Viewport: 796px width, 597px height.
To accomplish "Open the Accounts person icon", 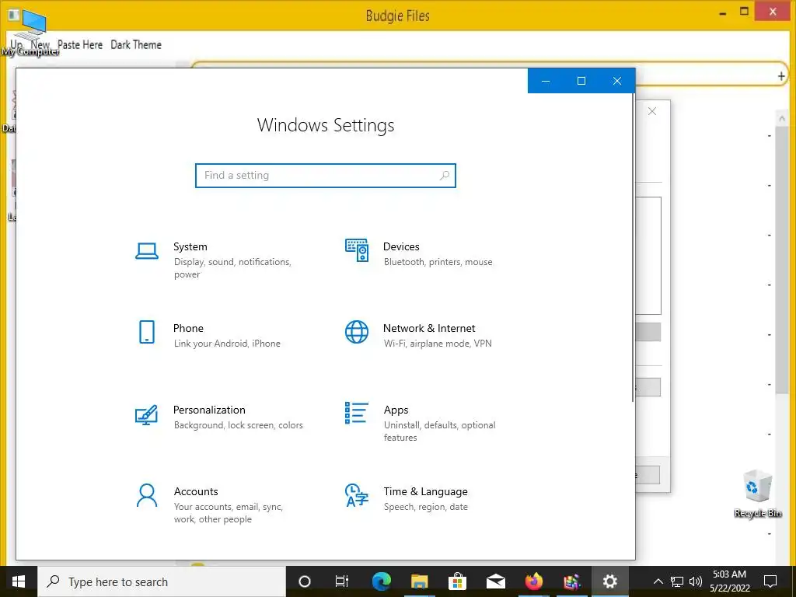I will (x=147, y=495).
